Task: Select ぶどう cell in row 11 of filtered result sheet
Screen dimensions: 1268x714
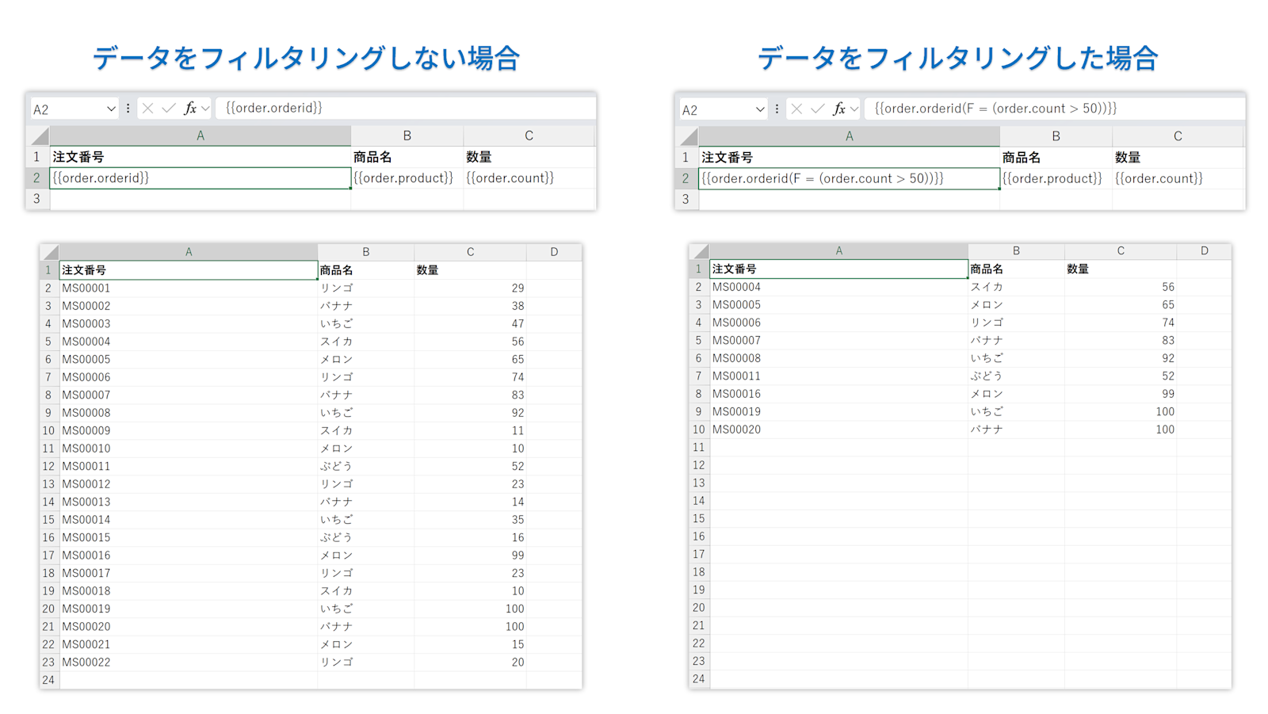Action: pos(1016,376)
